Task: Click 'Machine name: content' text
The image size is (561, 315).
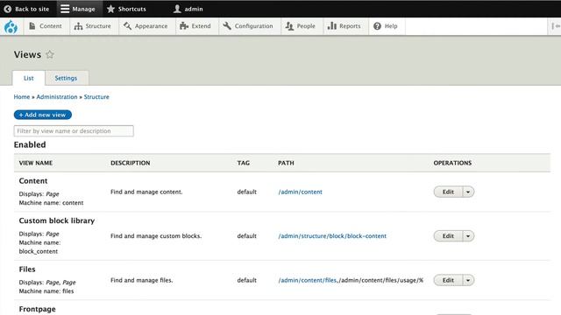Action: [x=51, y=202]
